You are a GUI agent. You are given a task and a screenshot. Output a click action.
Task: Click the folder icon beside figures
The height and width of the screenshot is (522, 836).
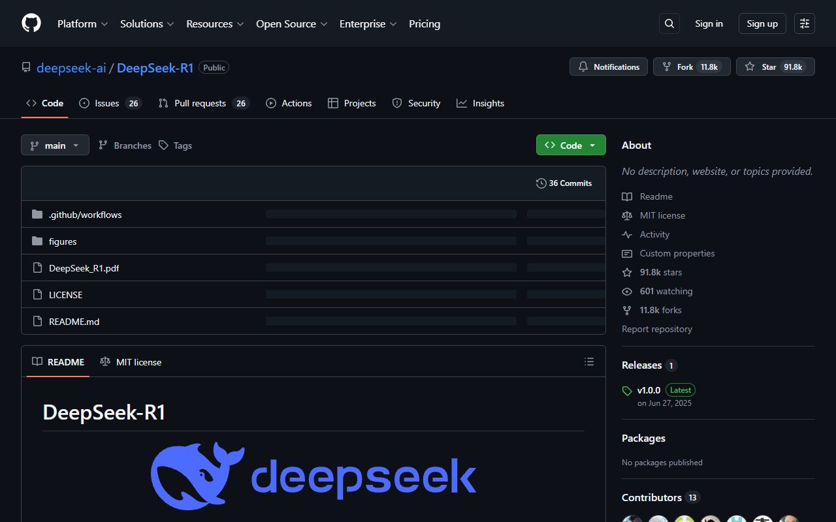[x=37, y=241]
